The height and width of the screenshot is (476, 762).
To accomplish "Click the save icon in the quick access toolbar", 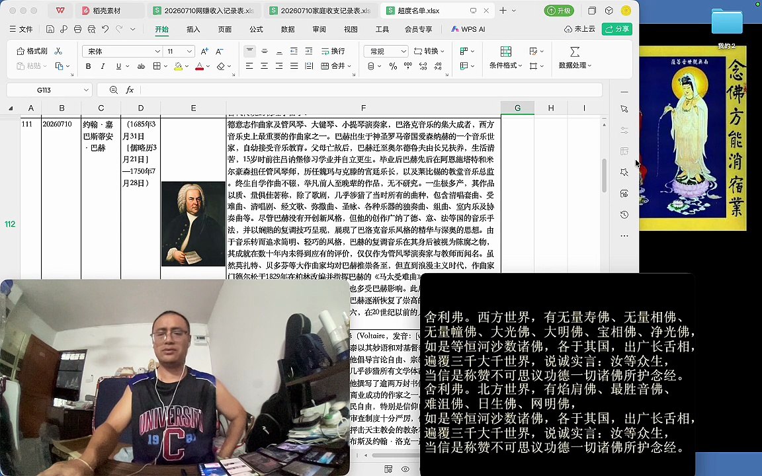I will [50, 29].
